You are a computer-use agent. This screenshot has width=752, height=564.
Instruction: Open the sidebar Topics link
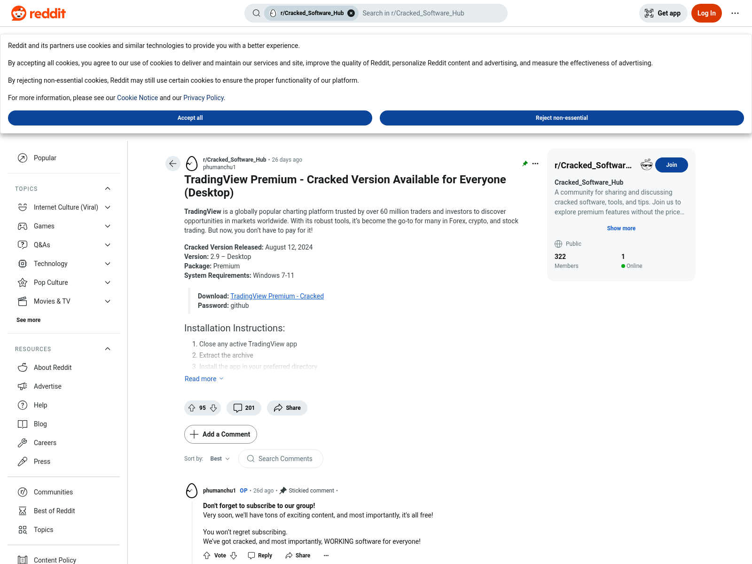pos(63,530)
